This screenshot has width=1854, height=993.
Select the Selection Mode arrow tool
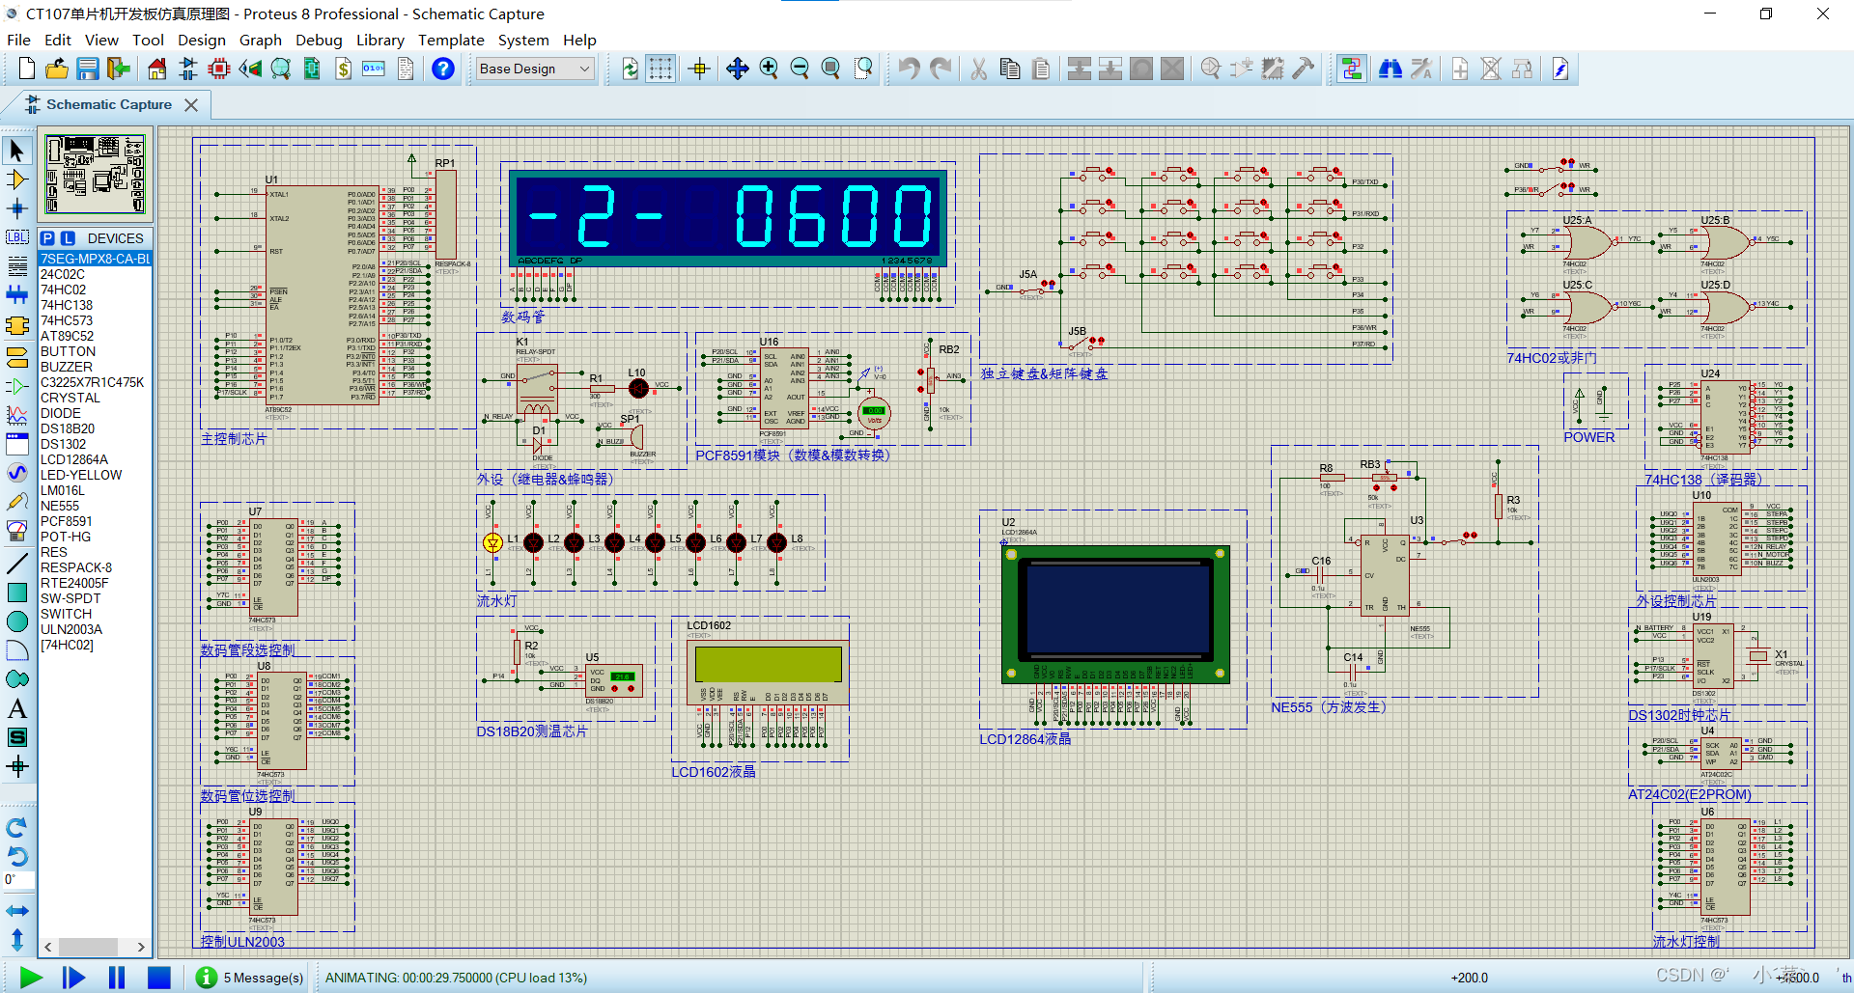coord(17,151)
